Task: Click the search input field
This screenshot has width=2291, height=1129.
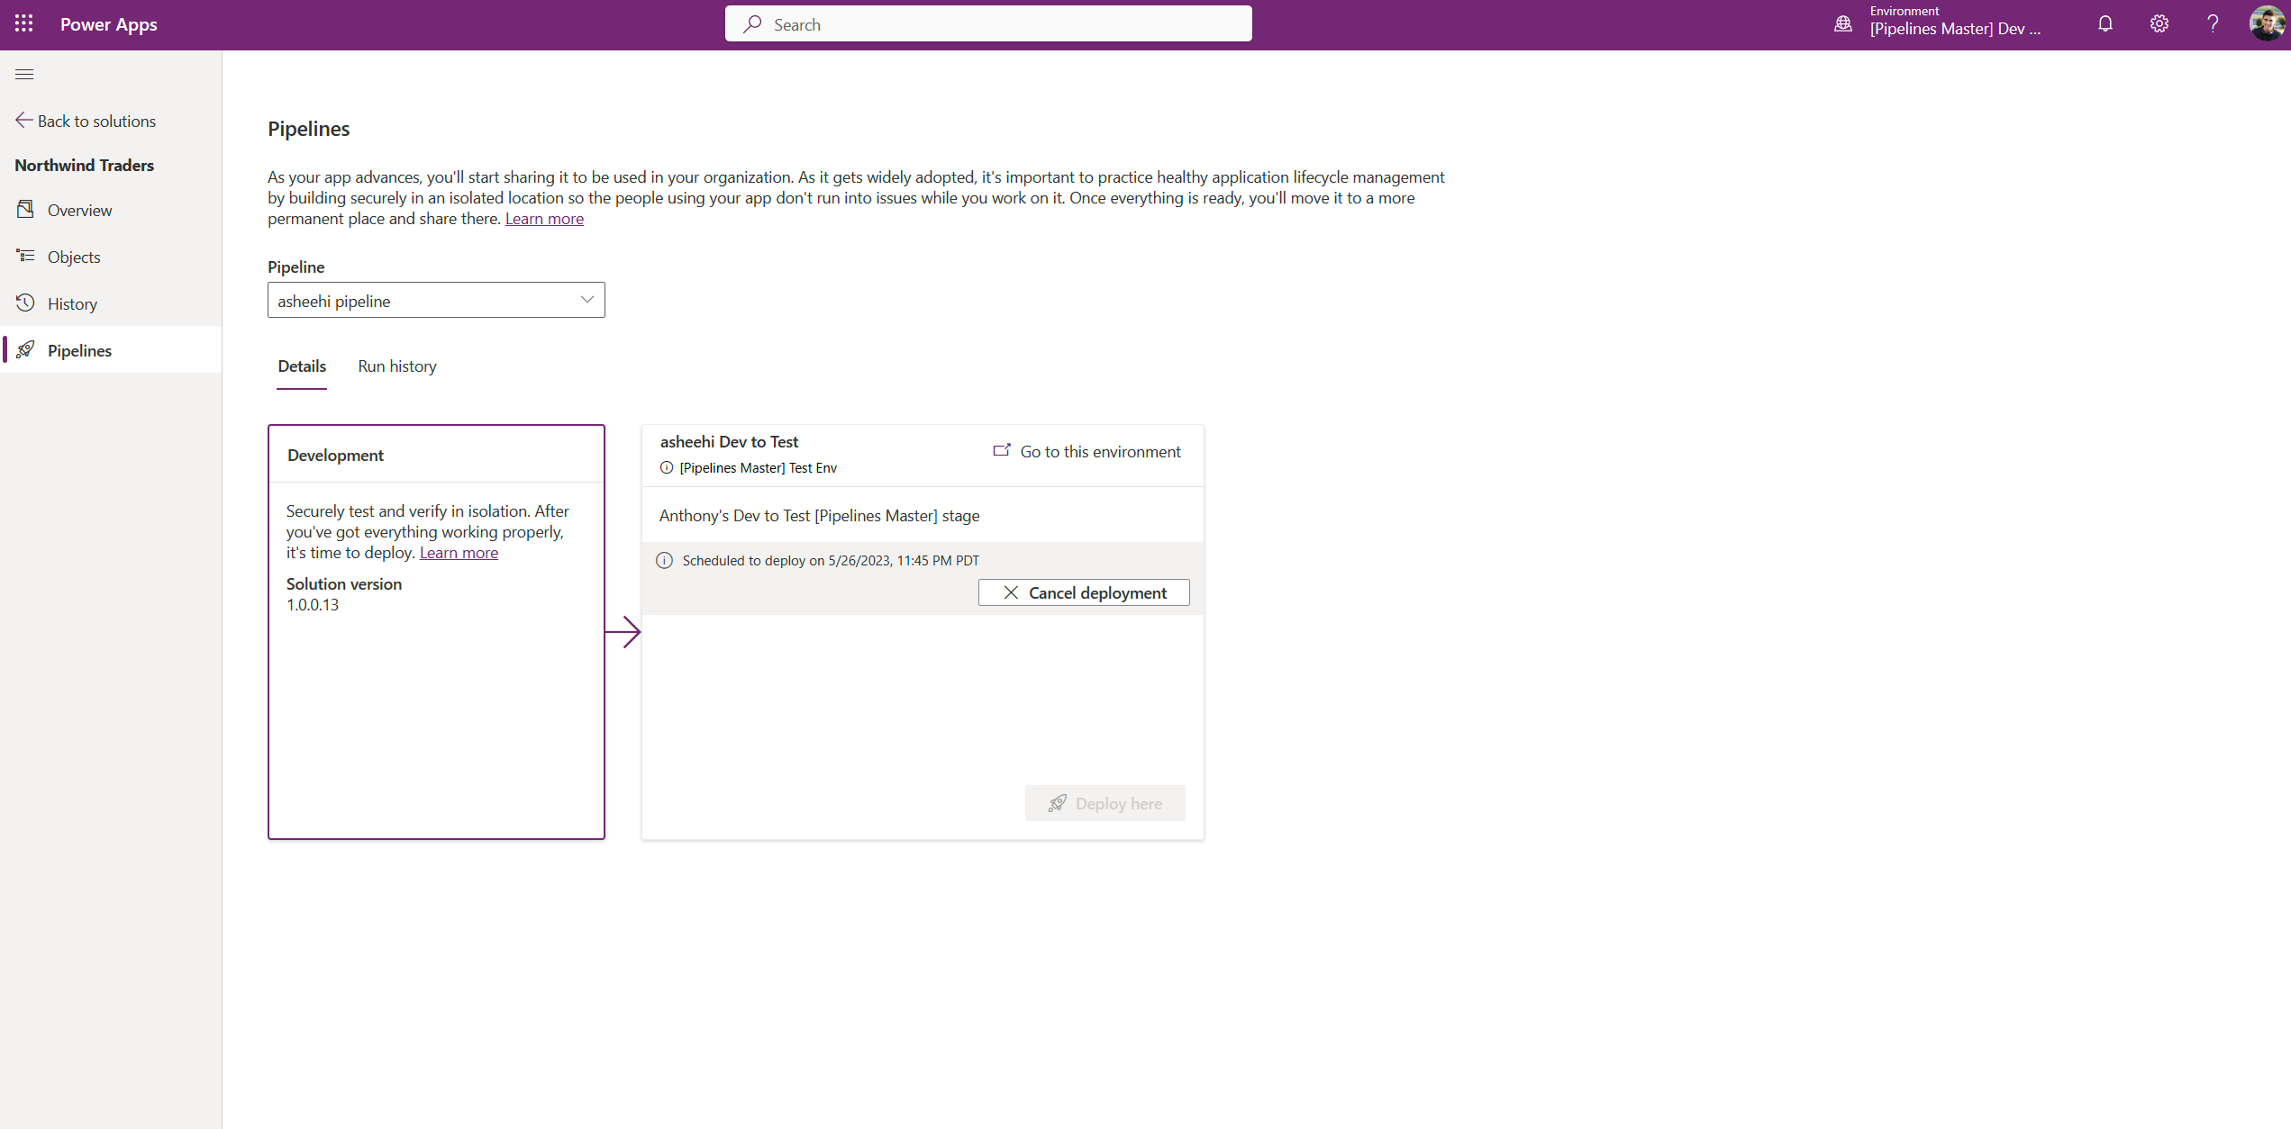Action: (987, 23)
